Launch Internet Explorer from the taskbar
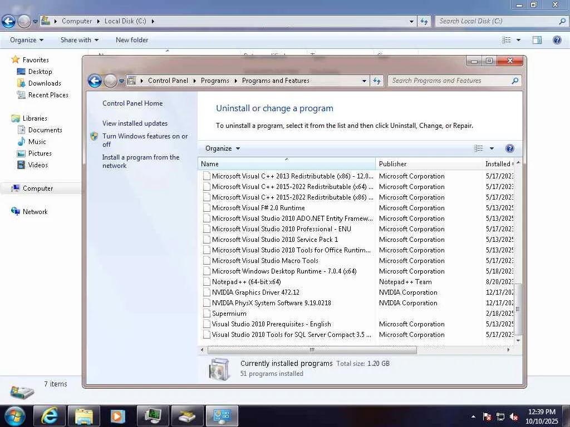The height and width of the screenshot is (427, 570). 49,416
